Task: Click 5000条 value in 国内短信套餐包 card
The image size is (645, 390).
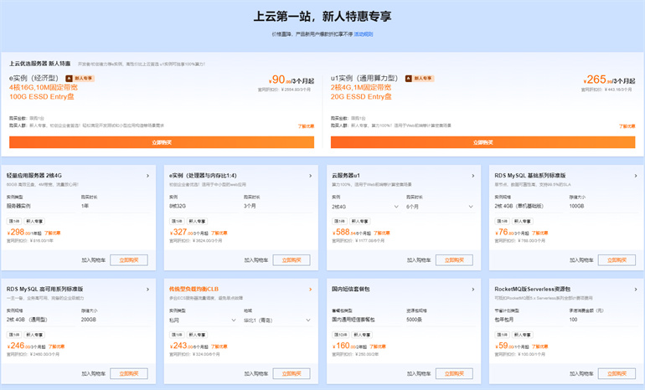Action: click(x=414, y=320)
